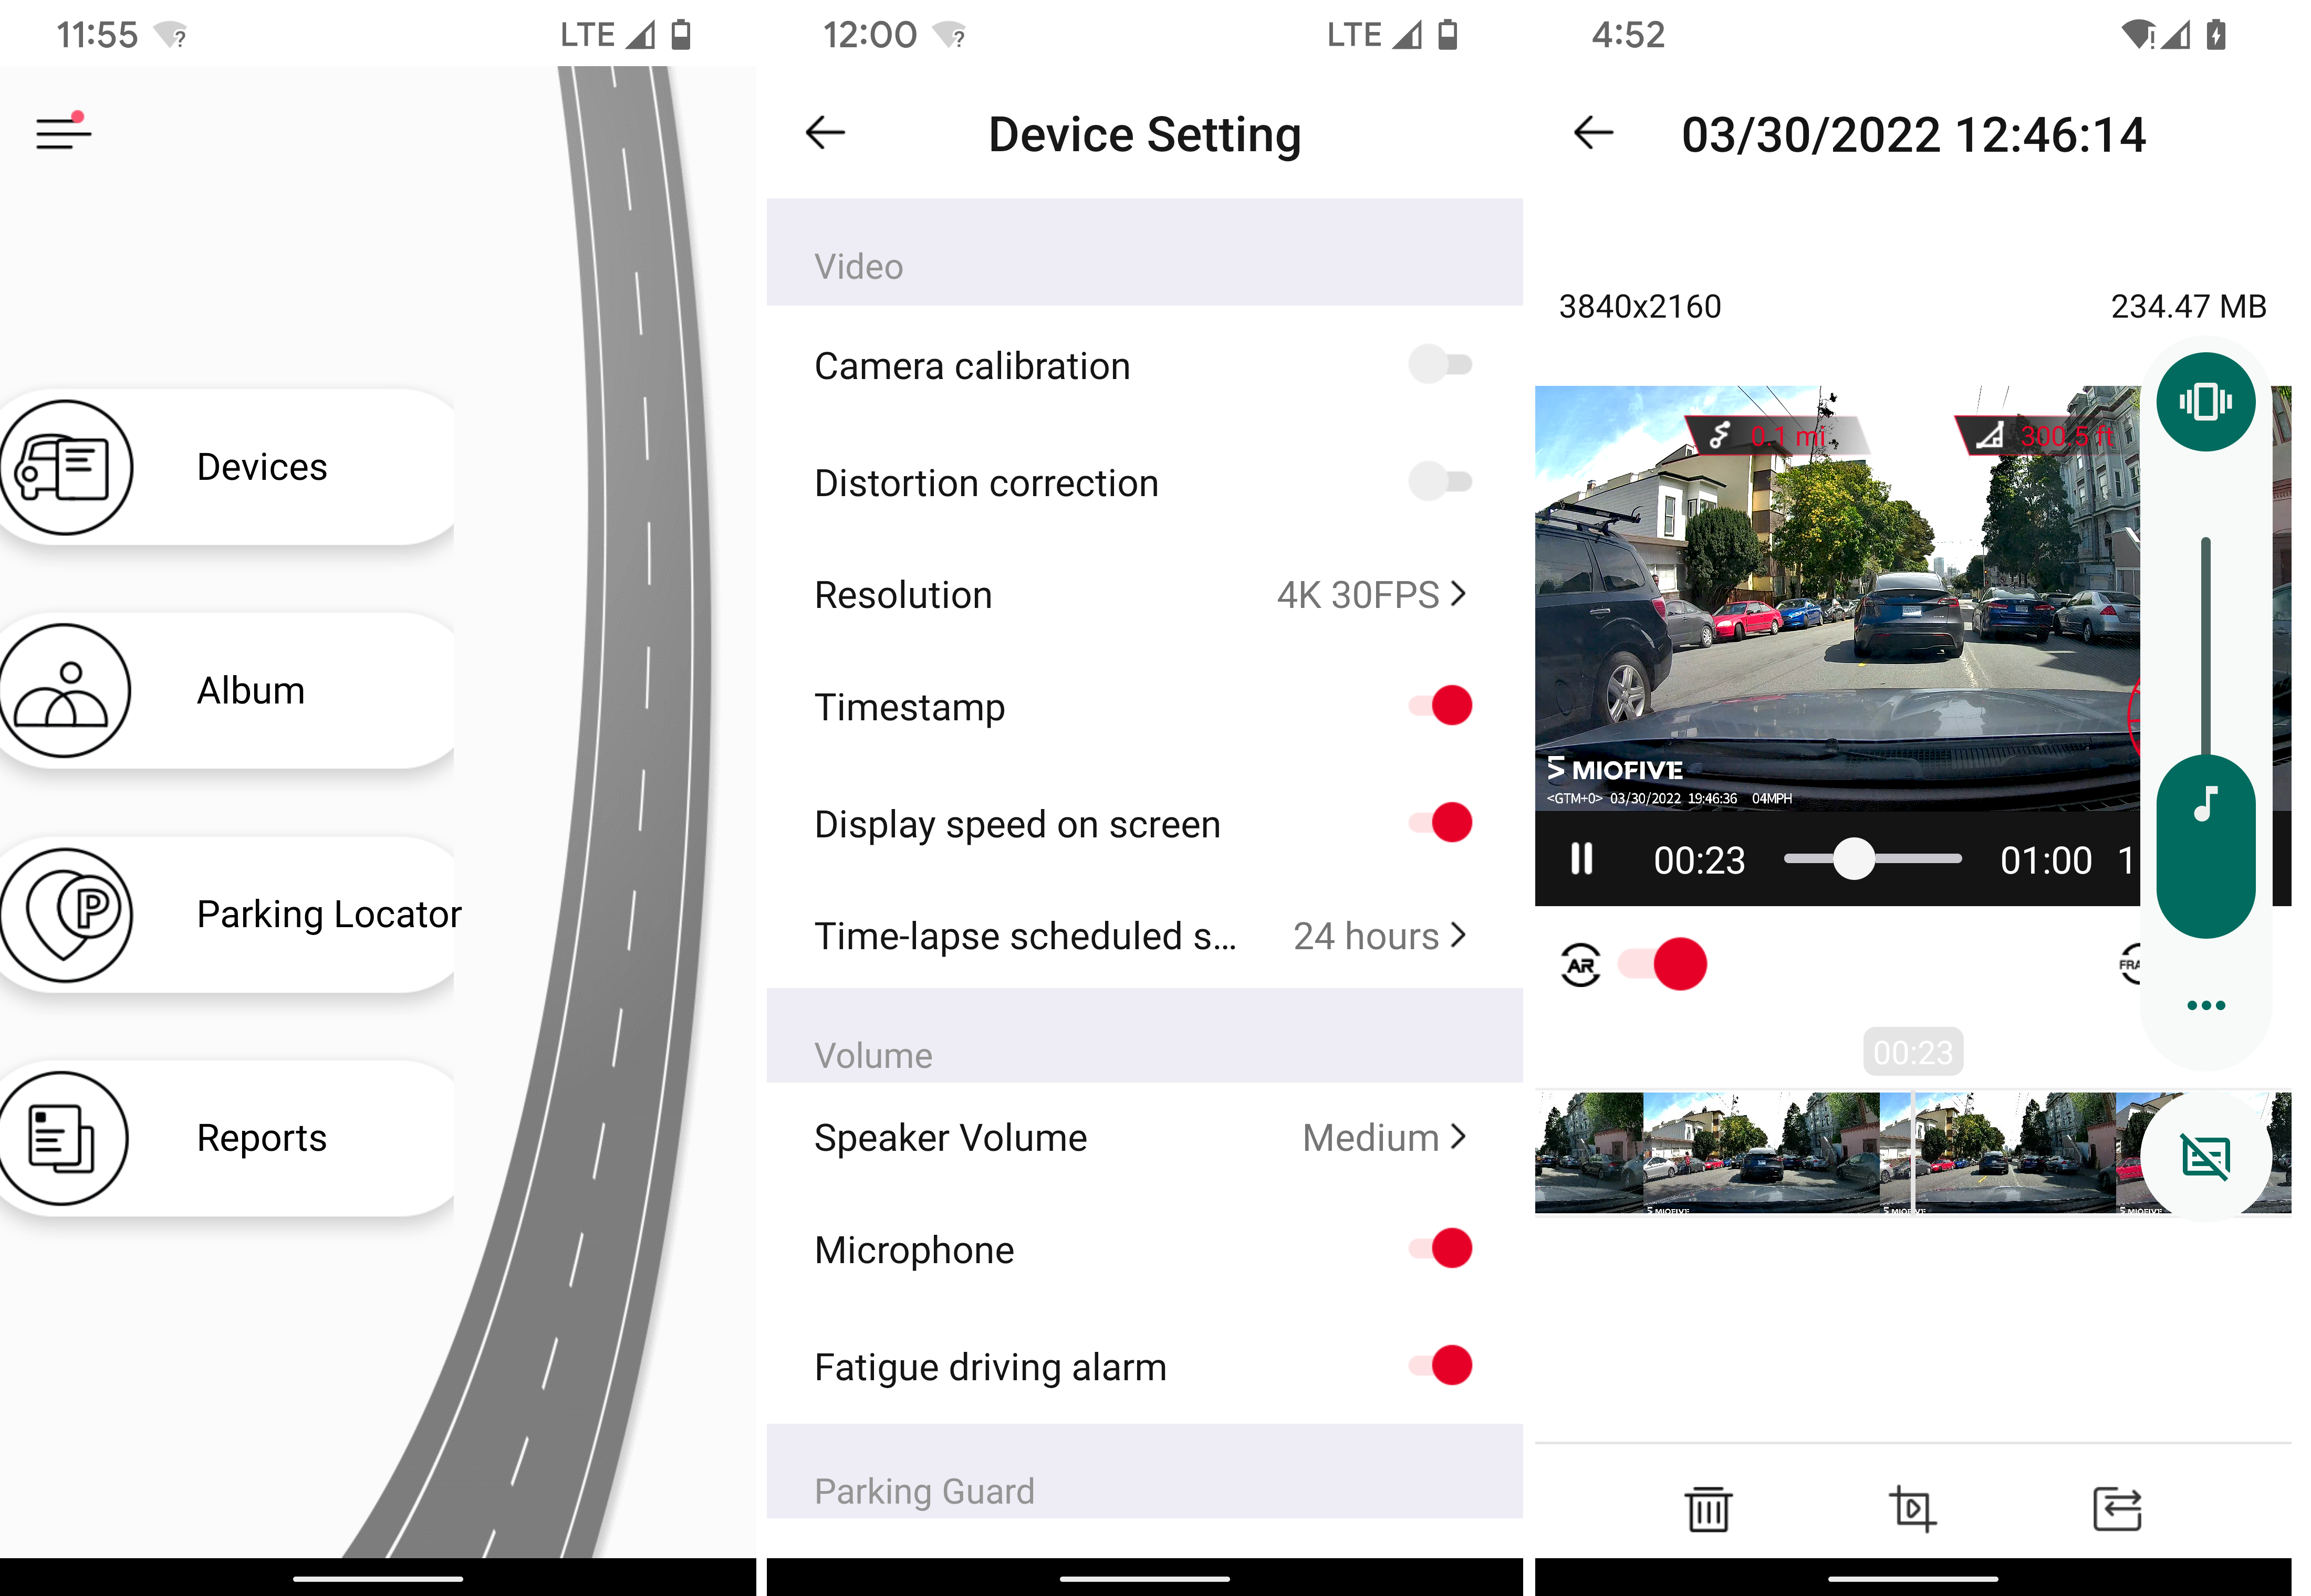The width and height of the screenshot is (2311, 1596).
Task: Select Reports menu item
Action: pyautogui.click(x=227, y=1138)
